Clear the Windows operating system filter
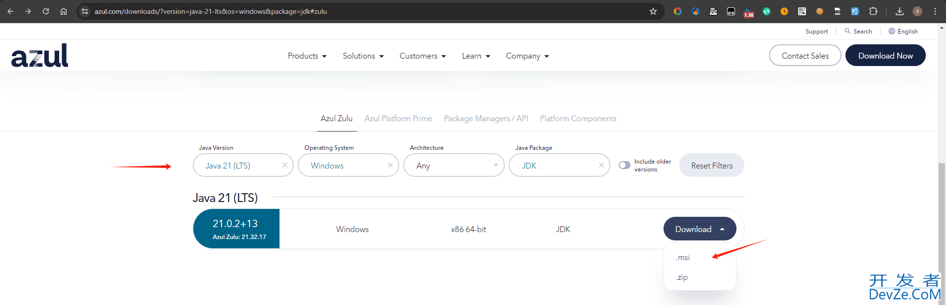The image size is (946, 305). [390, 166]
